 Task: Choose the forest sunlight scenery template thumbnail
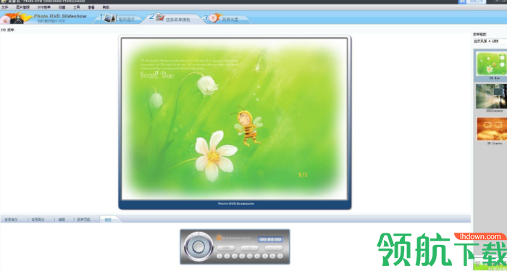click(x=492, y=96)
